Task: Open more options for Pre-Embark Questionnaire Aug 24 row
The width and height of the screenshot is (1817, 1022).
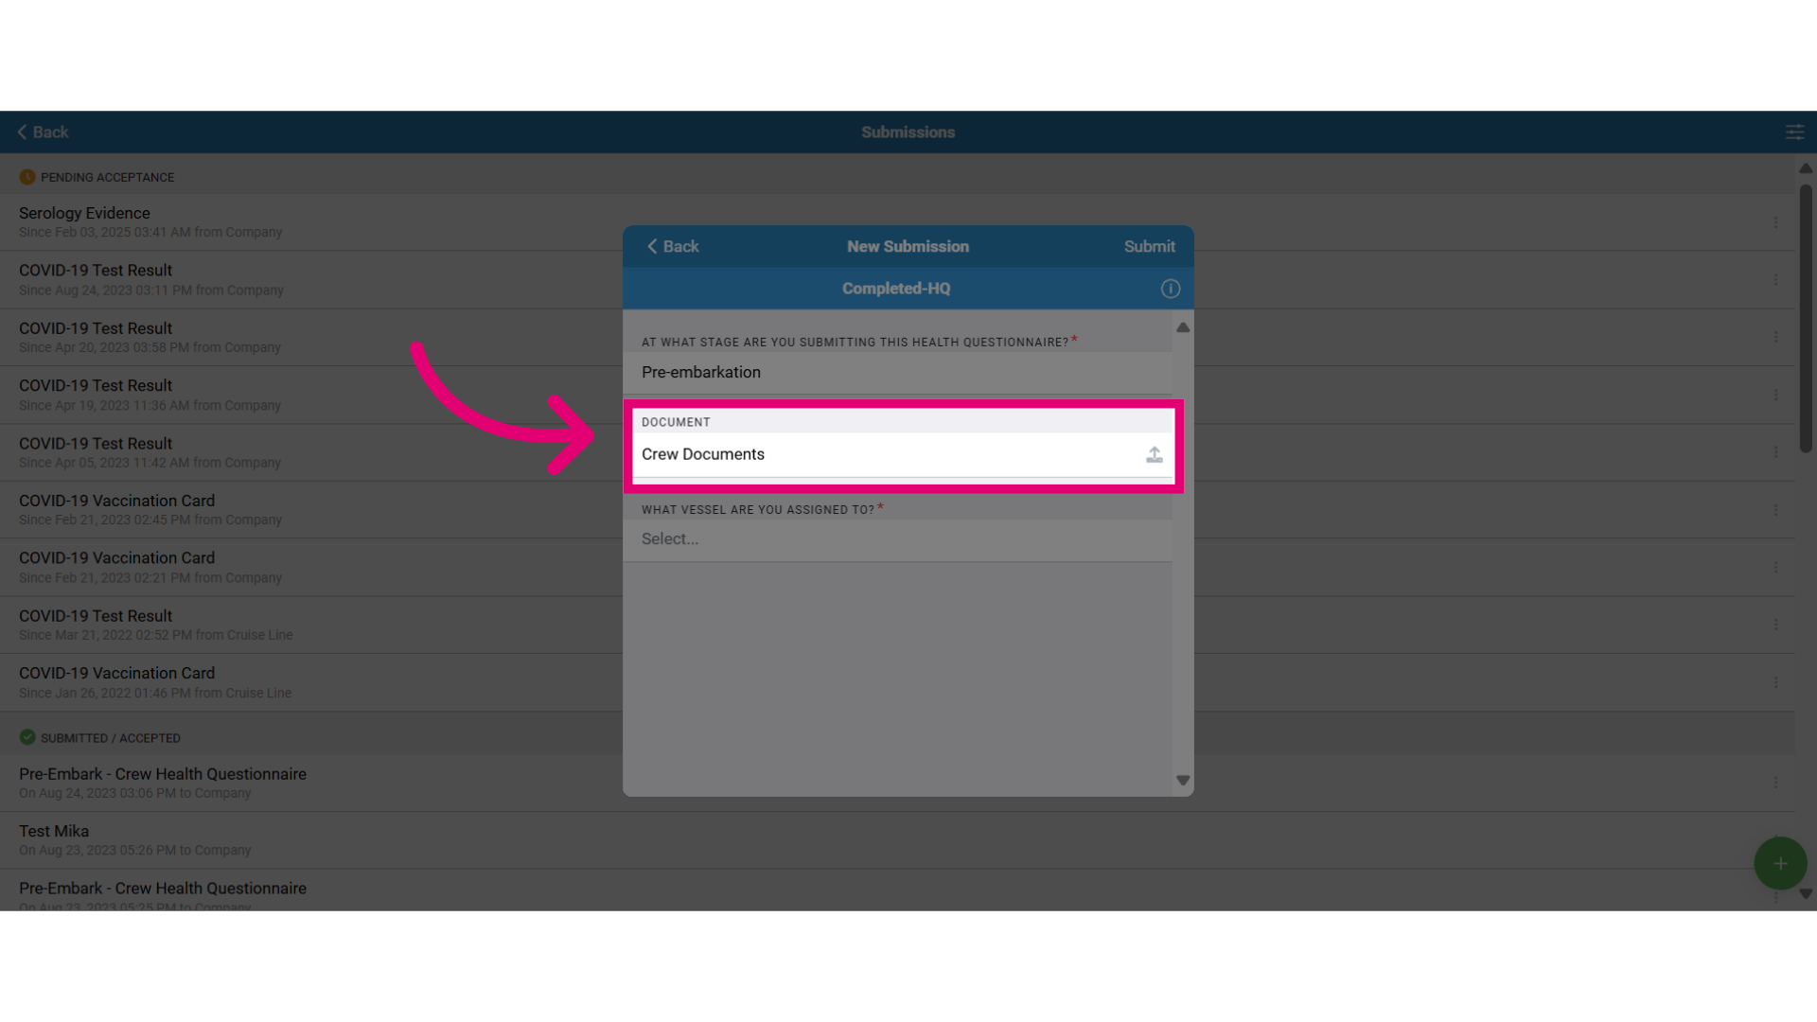Action: 1775,783
